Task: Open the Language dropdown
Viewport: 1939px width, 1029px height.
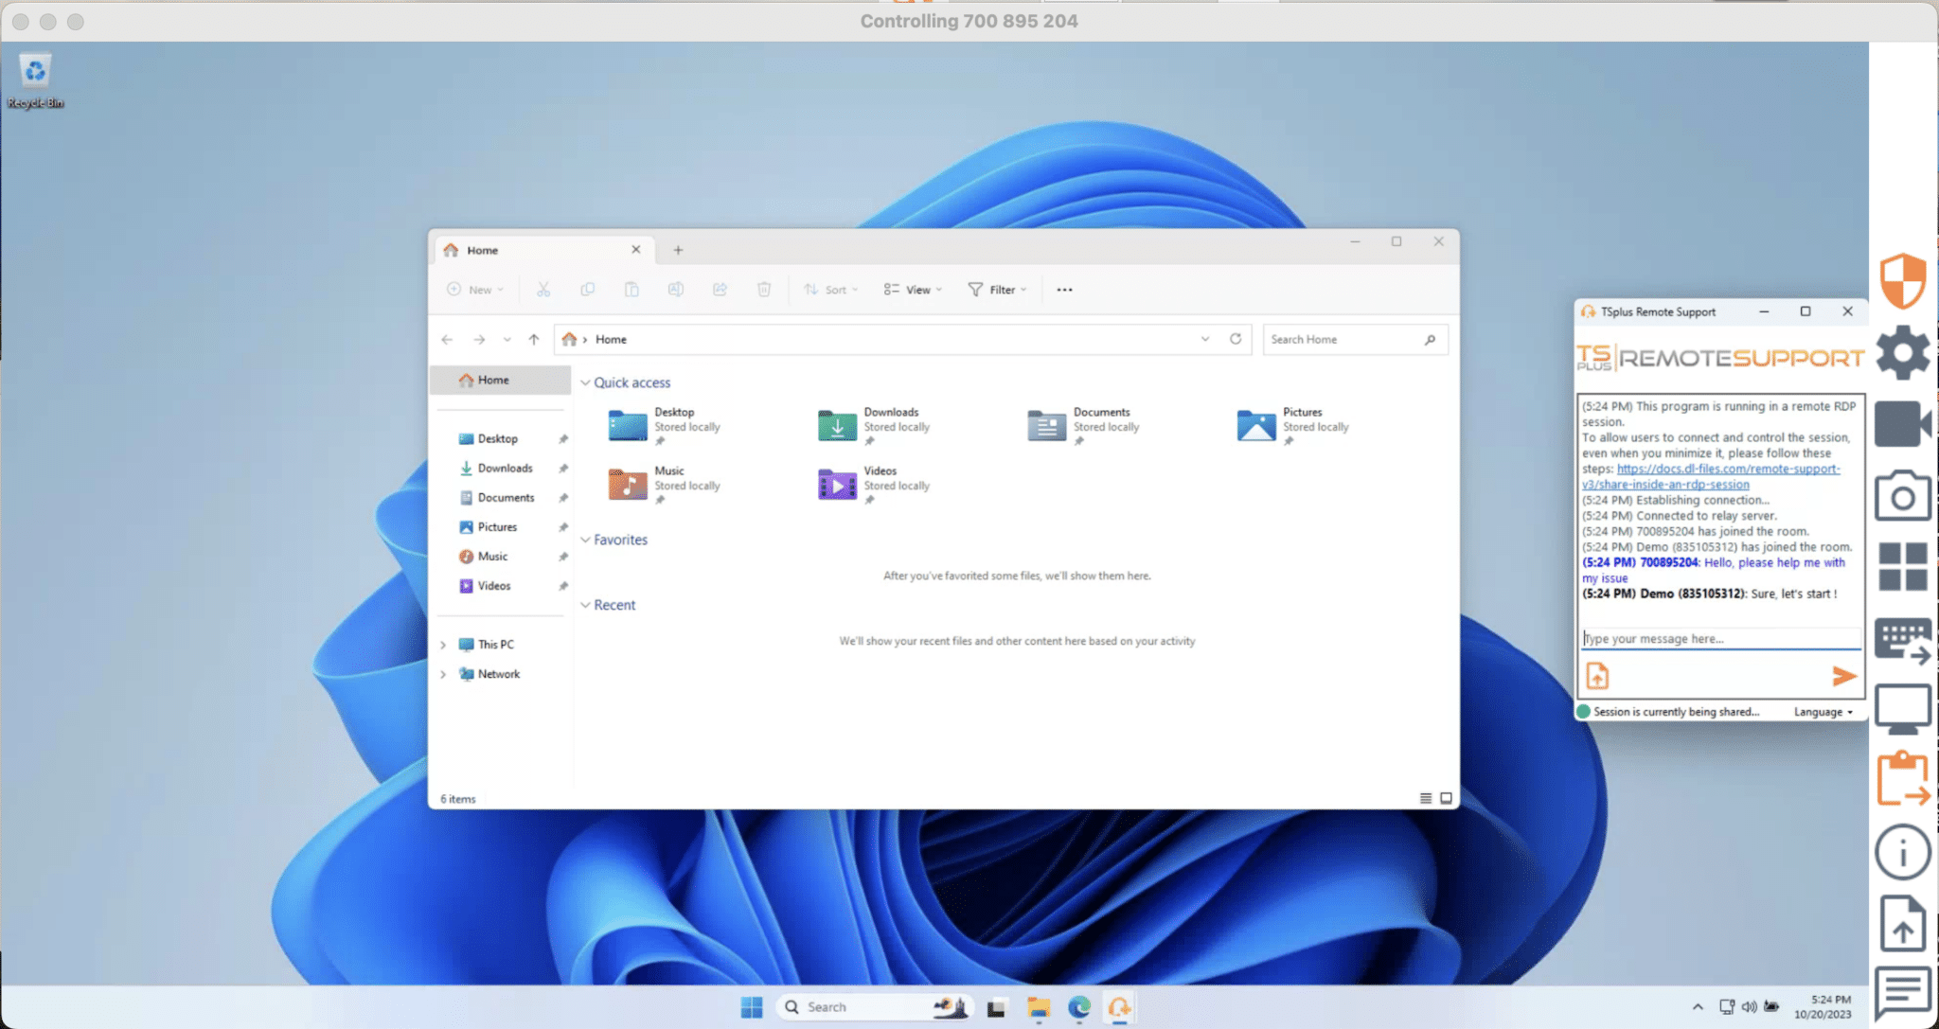Action: [1822, 711]
